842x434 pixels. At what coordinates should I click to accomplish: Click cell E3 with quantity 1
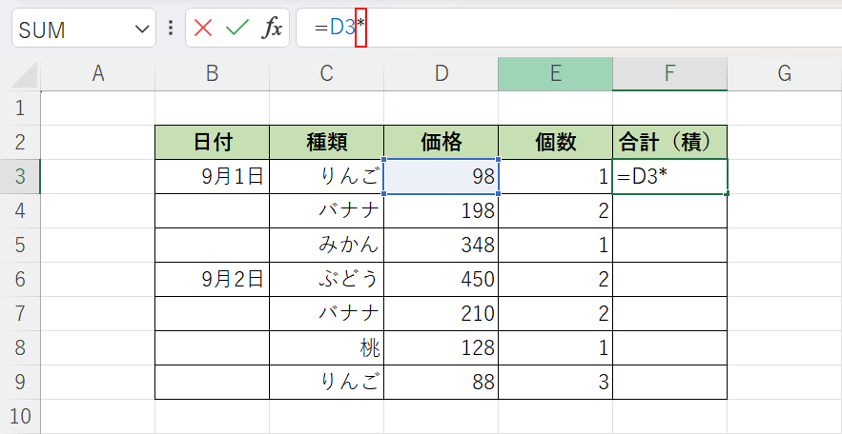(555, 176)
